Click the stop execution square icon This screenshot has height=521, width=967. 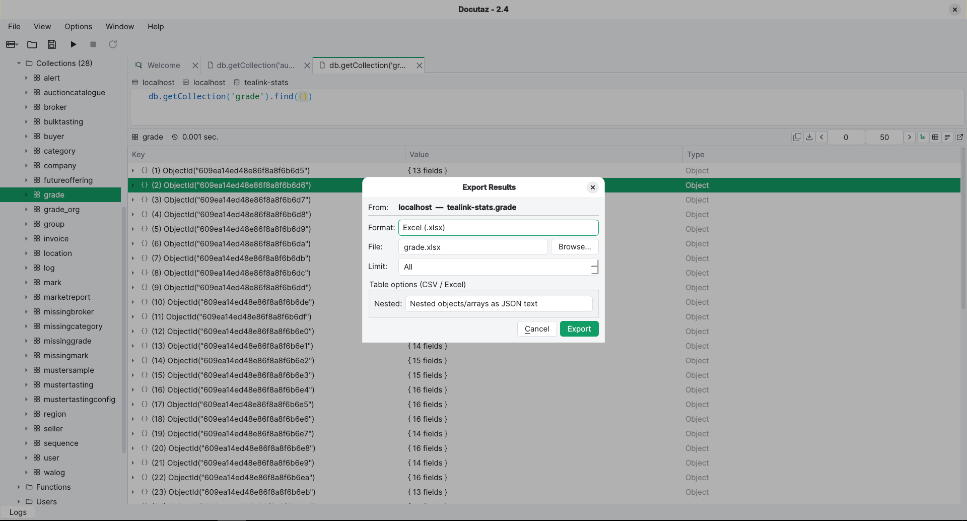(x=93, y=44)
